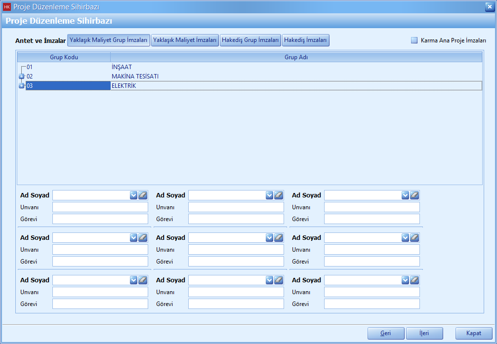Image resolution: width=497 pixels, height=344 pixels.
Task: Click eraser icon in top-right Ad Soyad row
Action: 414,195
